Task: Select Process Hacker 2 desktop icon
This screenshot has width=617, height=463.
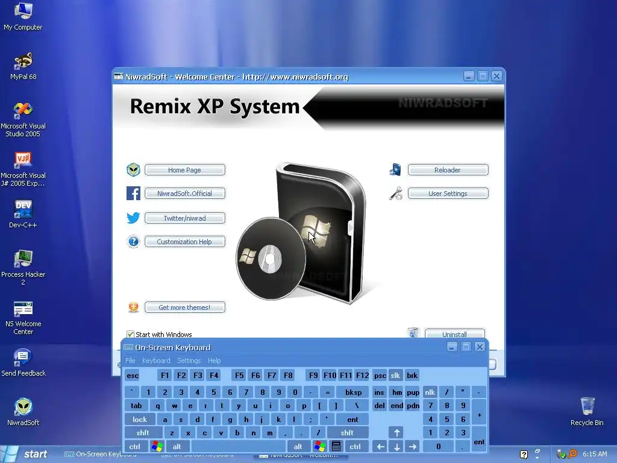Action: click(x=23, y=267)
